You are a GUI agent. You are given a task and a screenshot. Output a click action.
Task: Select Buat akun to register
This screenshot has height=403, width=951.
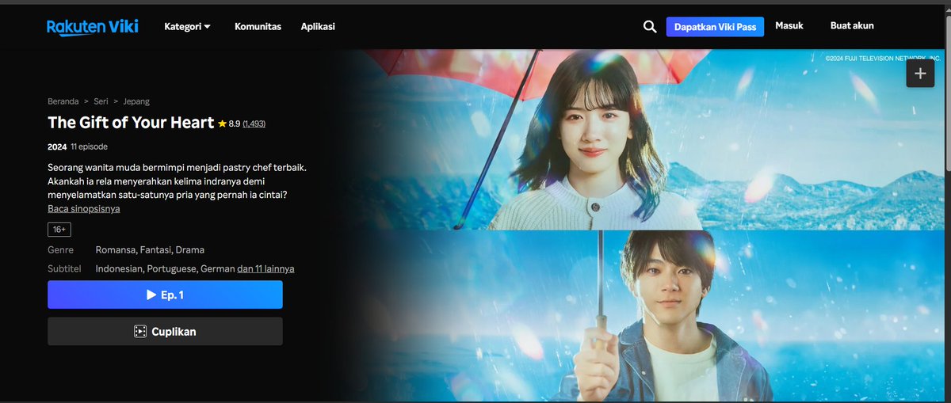pos(852,25)
